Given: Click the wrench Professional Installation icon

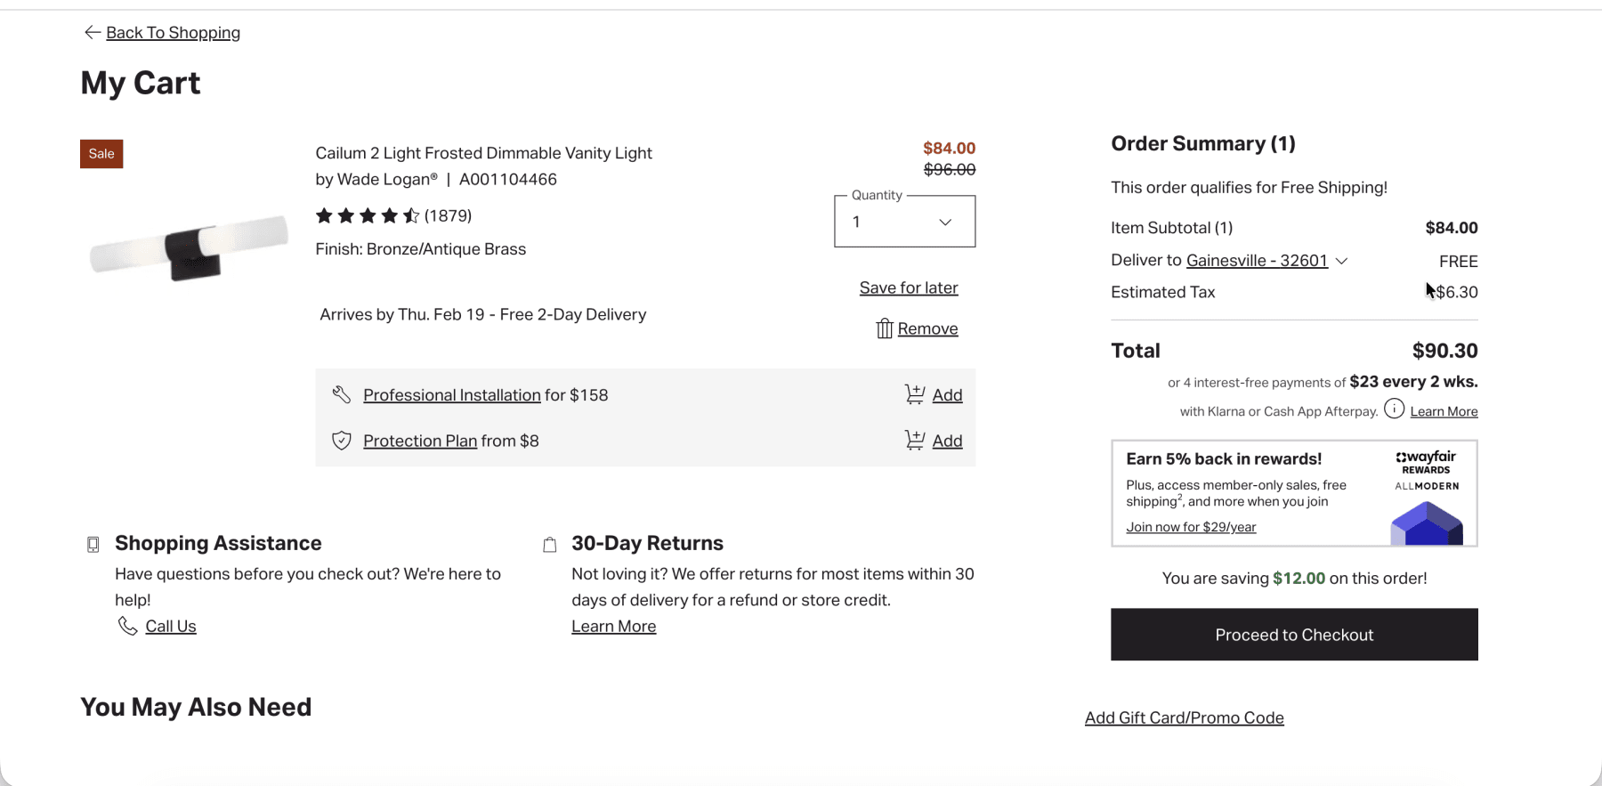Looking at the screenshot, I should pos(342,394).
